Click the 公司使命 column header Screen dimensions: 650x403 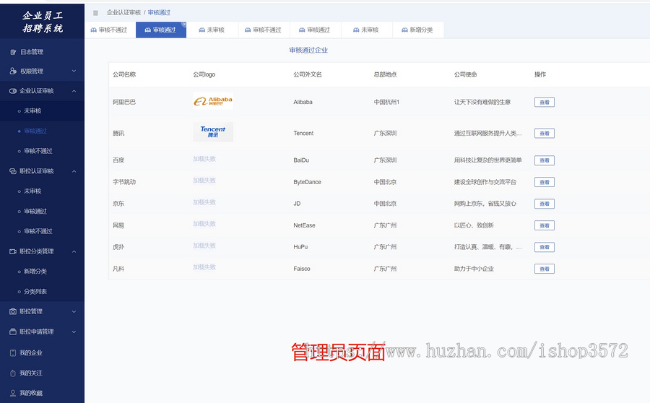[466, 74]
